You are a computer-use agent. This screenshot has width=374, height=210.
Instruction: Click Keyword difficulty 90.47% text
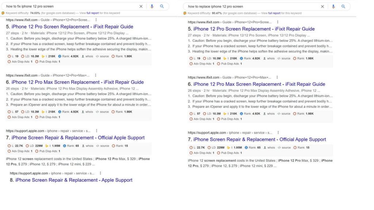205,13
